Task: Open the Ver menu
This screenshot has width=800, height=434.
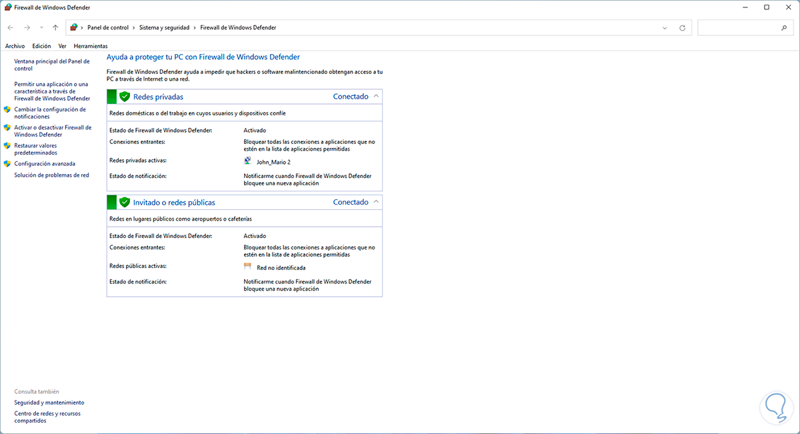Action: click(x=62, y=46)
